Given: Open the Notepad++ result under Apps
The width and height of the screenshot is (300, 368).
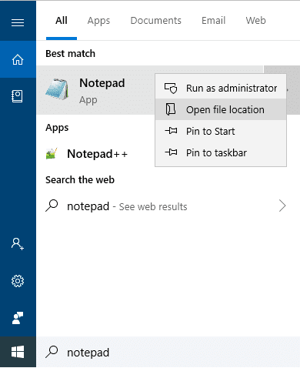Looking at the screenshot, I should click(x=97, y=154).
